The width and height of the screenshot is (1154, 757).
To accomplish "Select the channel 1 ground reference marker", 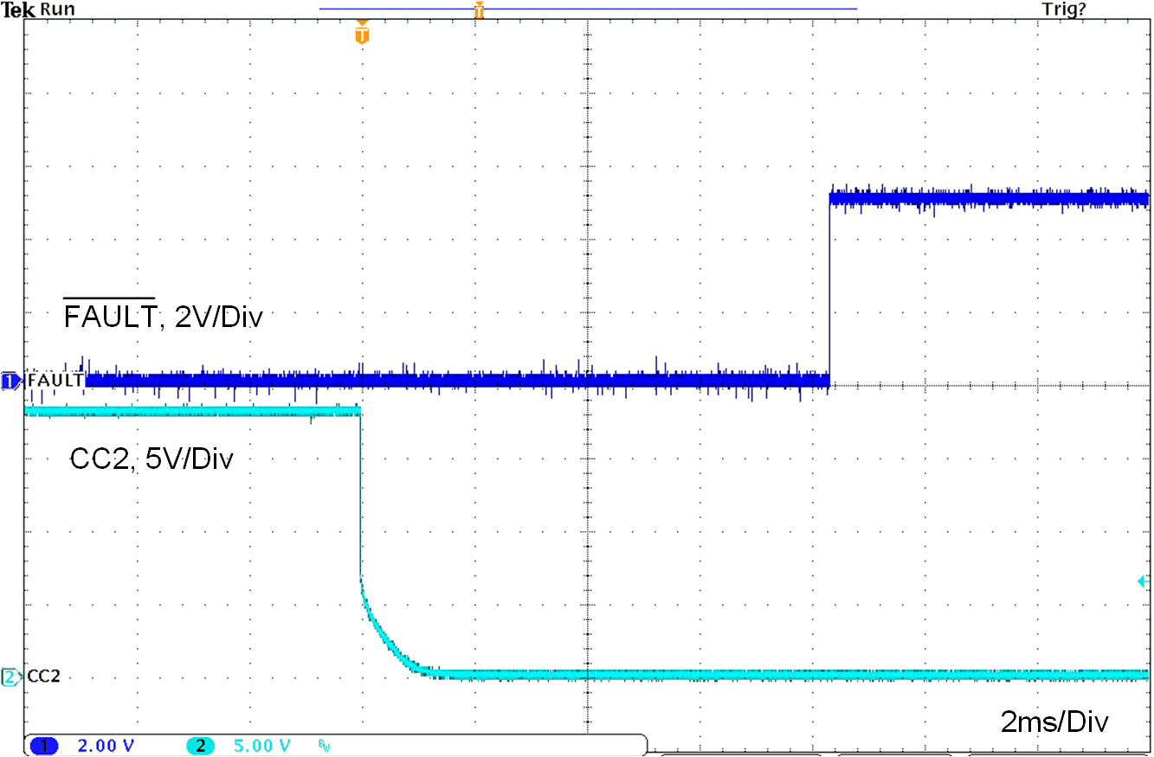I will coord(10,381).
